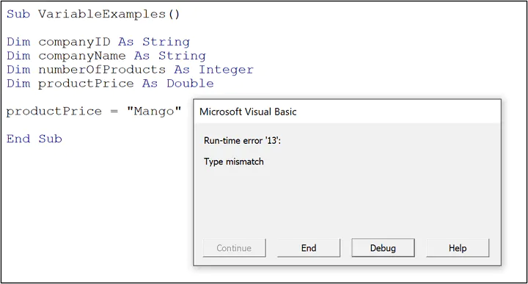Image resolution: width=528 pixels, height=284 pixels.
Task: Click the "Mango" string in the assignment
Action: click(x=154, y=111)
